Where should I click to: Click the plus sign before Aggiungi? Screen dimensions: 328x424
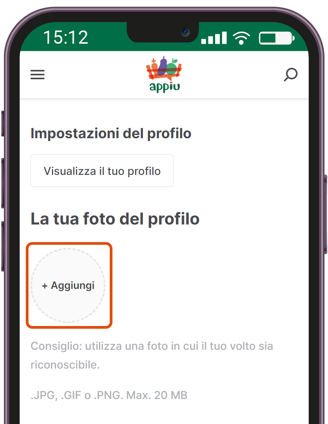(x=45, y=286)
